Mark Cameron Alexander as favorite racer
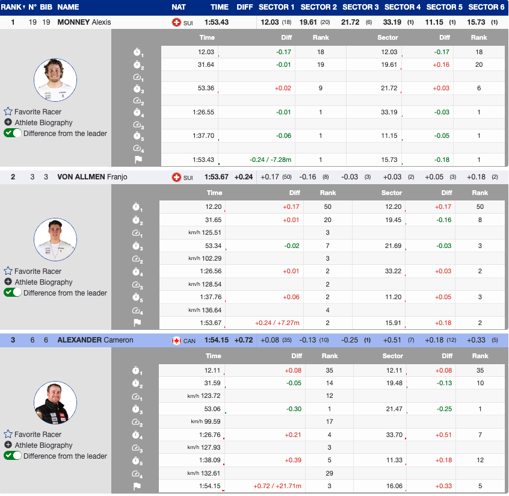This screenshot has width=509, height=496. [8, 434]
